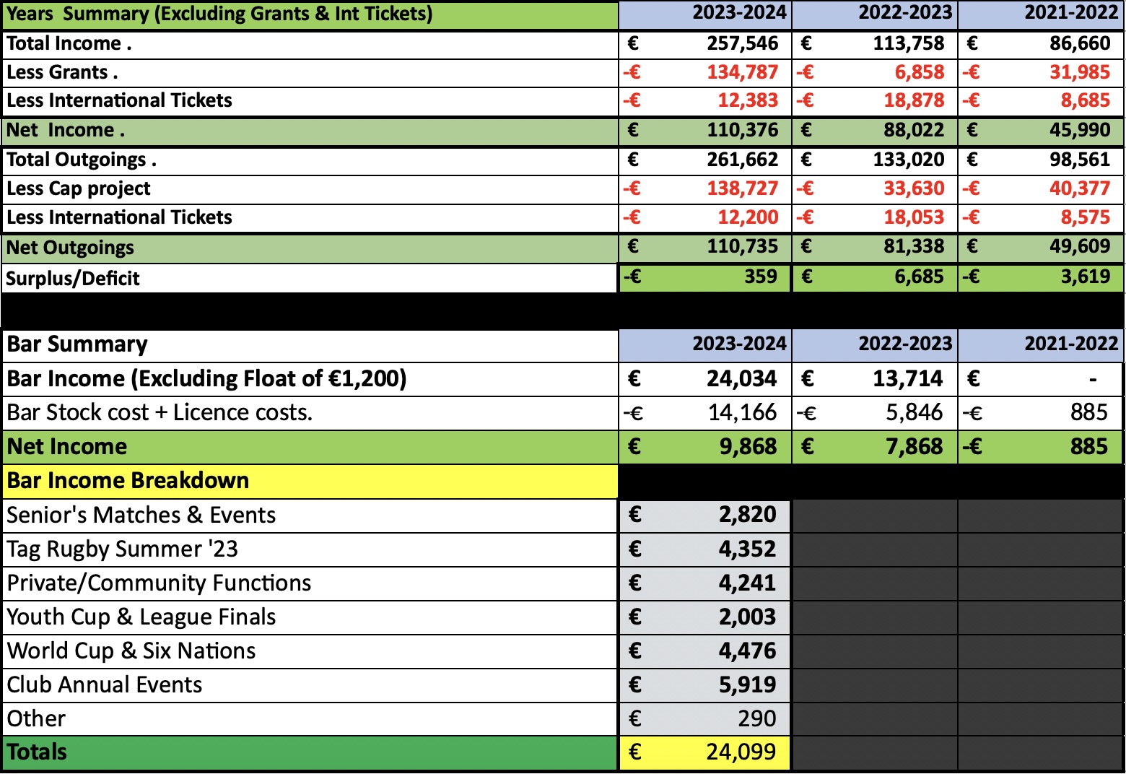The height and width of the screenshot is (774, 1126).
Task: Click the green 'Totals' row label
Action: click(37, 752)
